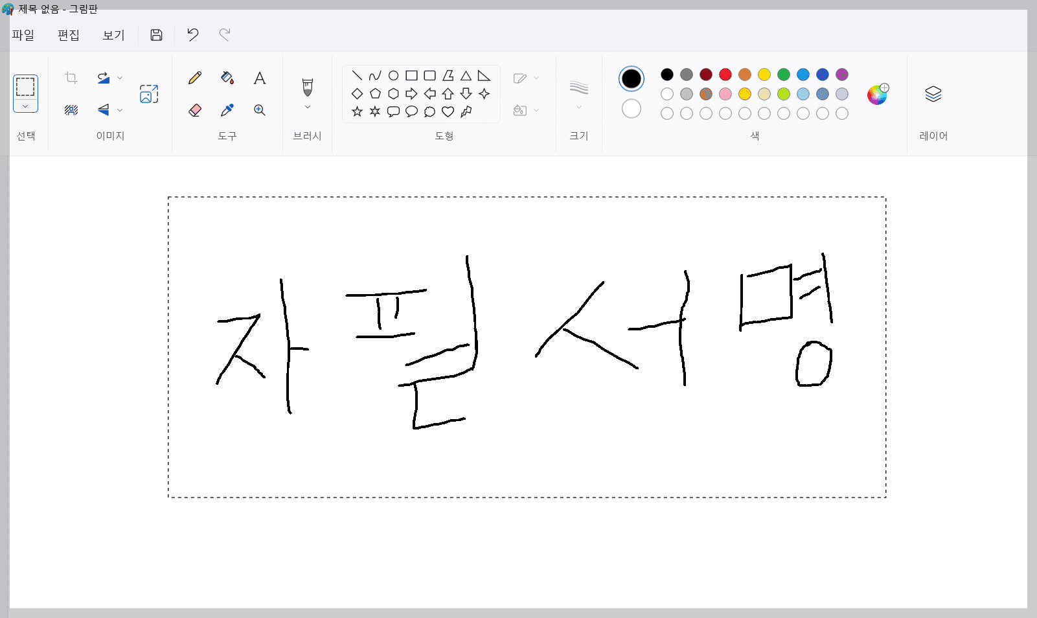This screenshot has height=618, width=1037.
Task: Select the Pencil tool
Action: (x=194, y=78)
